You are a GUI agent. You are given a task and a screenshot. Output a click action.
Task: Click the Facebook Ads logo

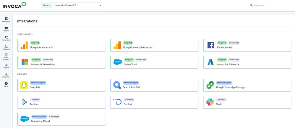tap(210, 45)
